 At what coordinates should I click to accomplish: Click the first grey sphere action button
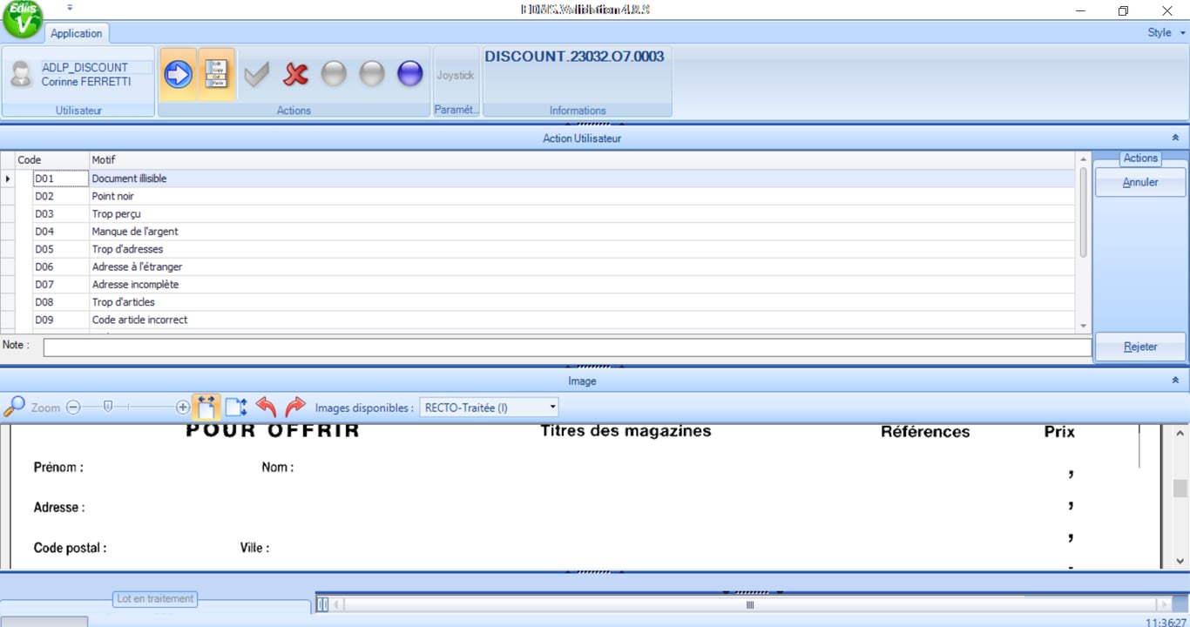pyautogui.click(x=334, y=74)
